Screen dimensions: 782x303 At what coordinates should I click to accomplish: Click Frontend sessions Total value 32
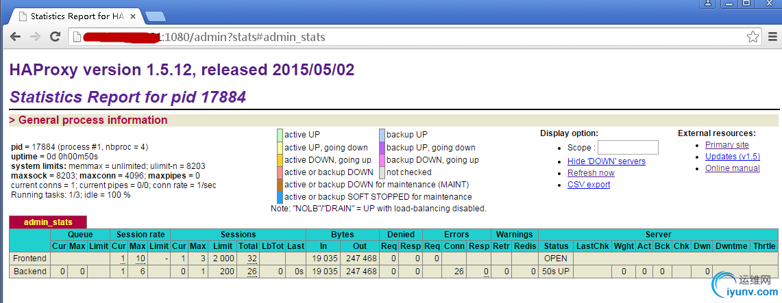(252, 259)
